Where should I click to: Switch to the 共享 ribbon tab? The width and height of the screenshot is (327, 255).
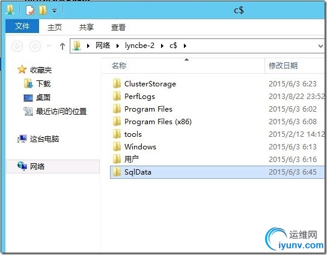click(x=87, y=27)
